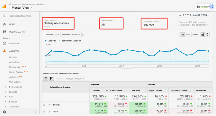Image resolution: width=216 pixels, height=116 pixels.
Task: Select the Month chart interval tab
Action: [195, 35]
